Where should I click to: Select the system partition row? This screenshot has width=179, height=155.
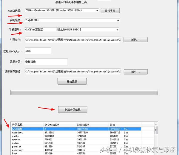(76, 139)
